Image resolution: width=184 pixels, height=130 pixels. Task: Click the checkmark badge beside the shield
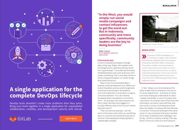(x=79, y=62)
